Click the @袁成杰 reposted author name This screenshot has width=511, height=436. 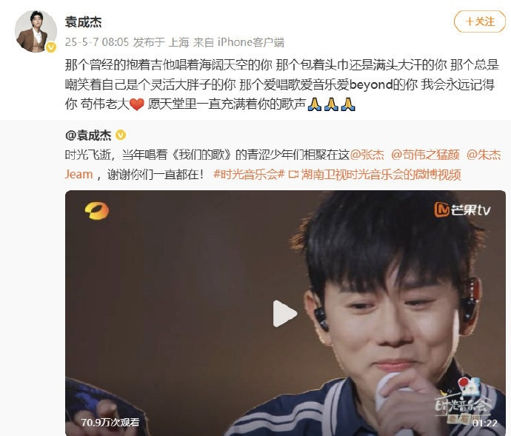point(88,135)
